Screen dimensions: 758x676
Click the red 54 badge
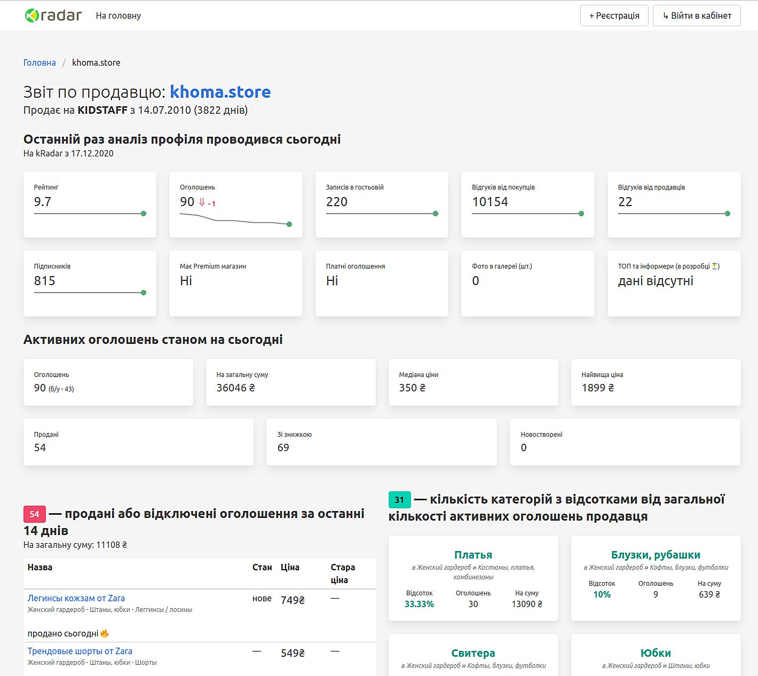tap(34, 514)
